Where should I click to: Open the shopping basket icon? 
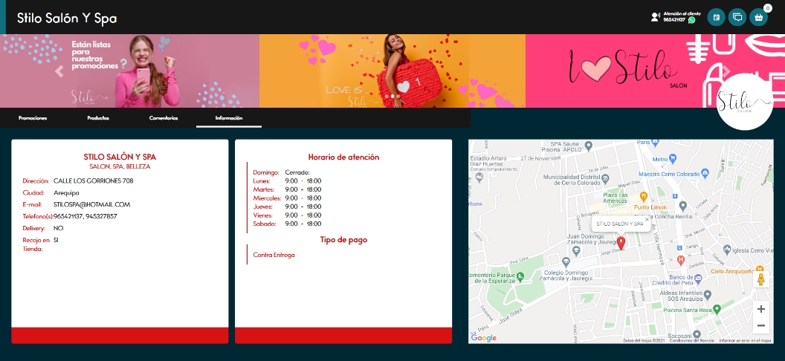(758, 18)
